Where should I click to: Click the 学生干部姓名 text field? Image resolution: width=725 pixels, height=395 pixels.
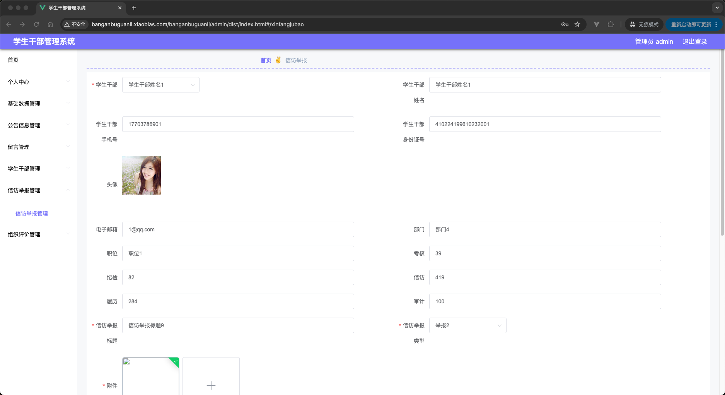545,85
